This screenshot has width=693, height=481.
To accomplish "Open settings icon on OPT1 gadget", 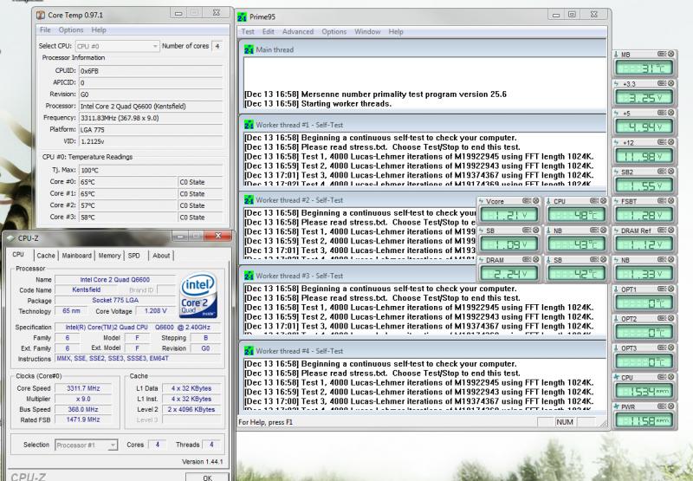I will click(x=662, y=289).
